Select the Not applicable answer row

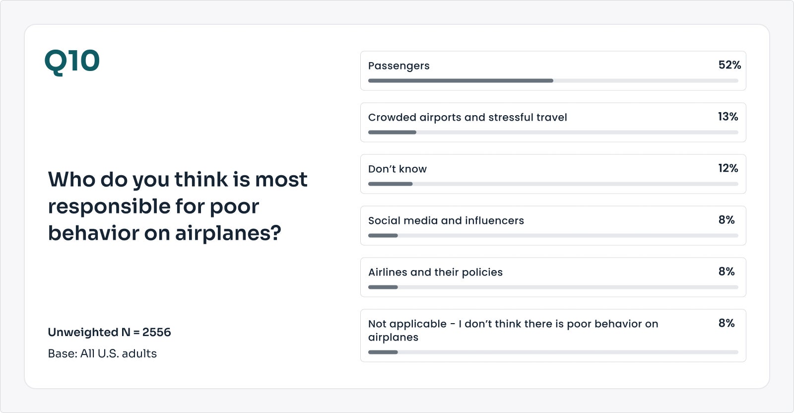pyautogui.click(x=553, y=336)
